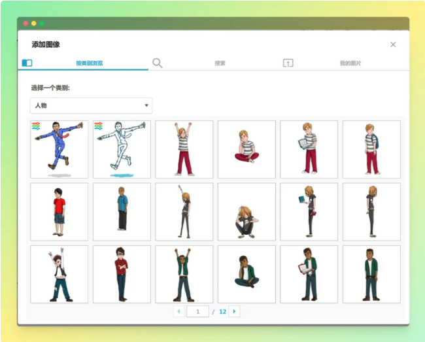This screenshot has height=342, width=425.
Task: Go to the next page of images
Action: point(234,311)
